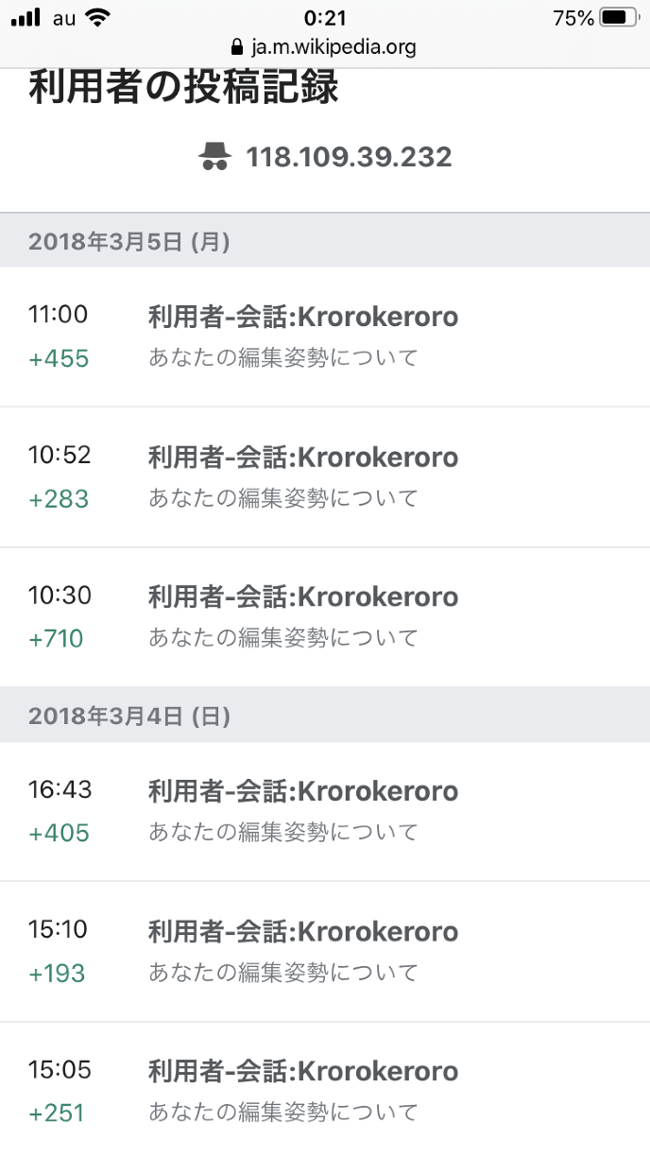Tap the anonymous user icon beside the IP address
The height and width of the screenshot is (1157, 650).
pyautogui.click(x=215, y=156)
